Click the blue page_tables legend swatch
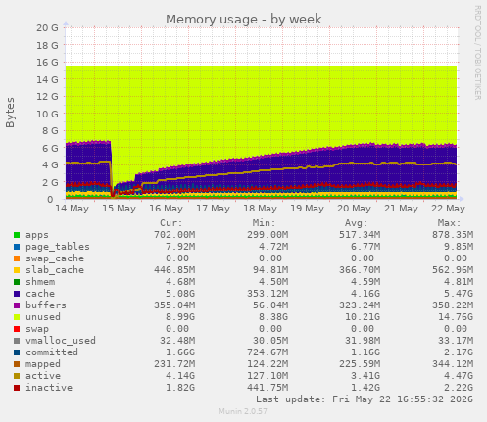This screenshot has height=422, width=487. [x=17, y=247]
